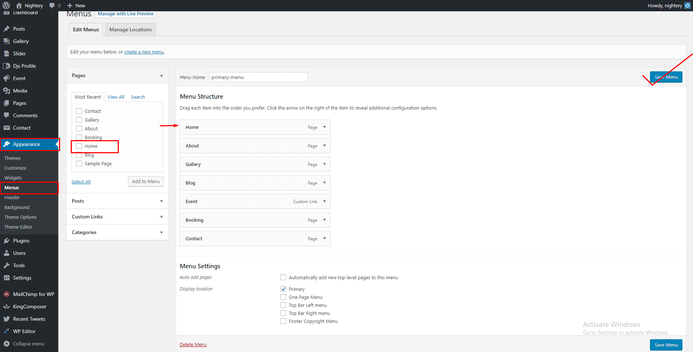693x352 pixels.
Task: Expand the Categories accordion section
Action: (x=161, y=232)
